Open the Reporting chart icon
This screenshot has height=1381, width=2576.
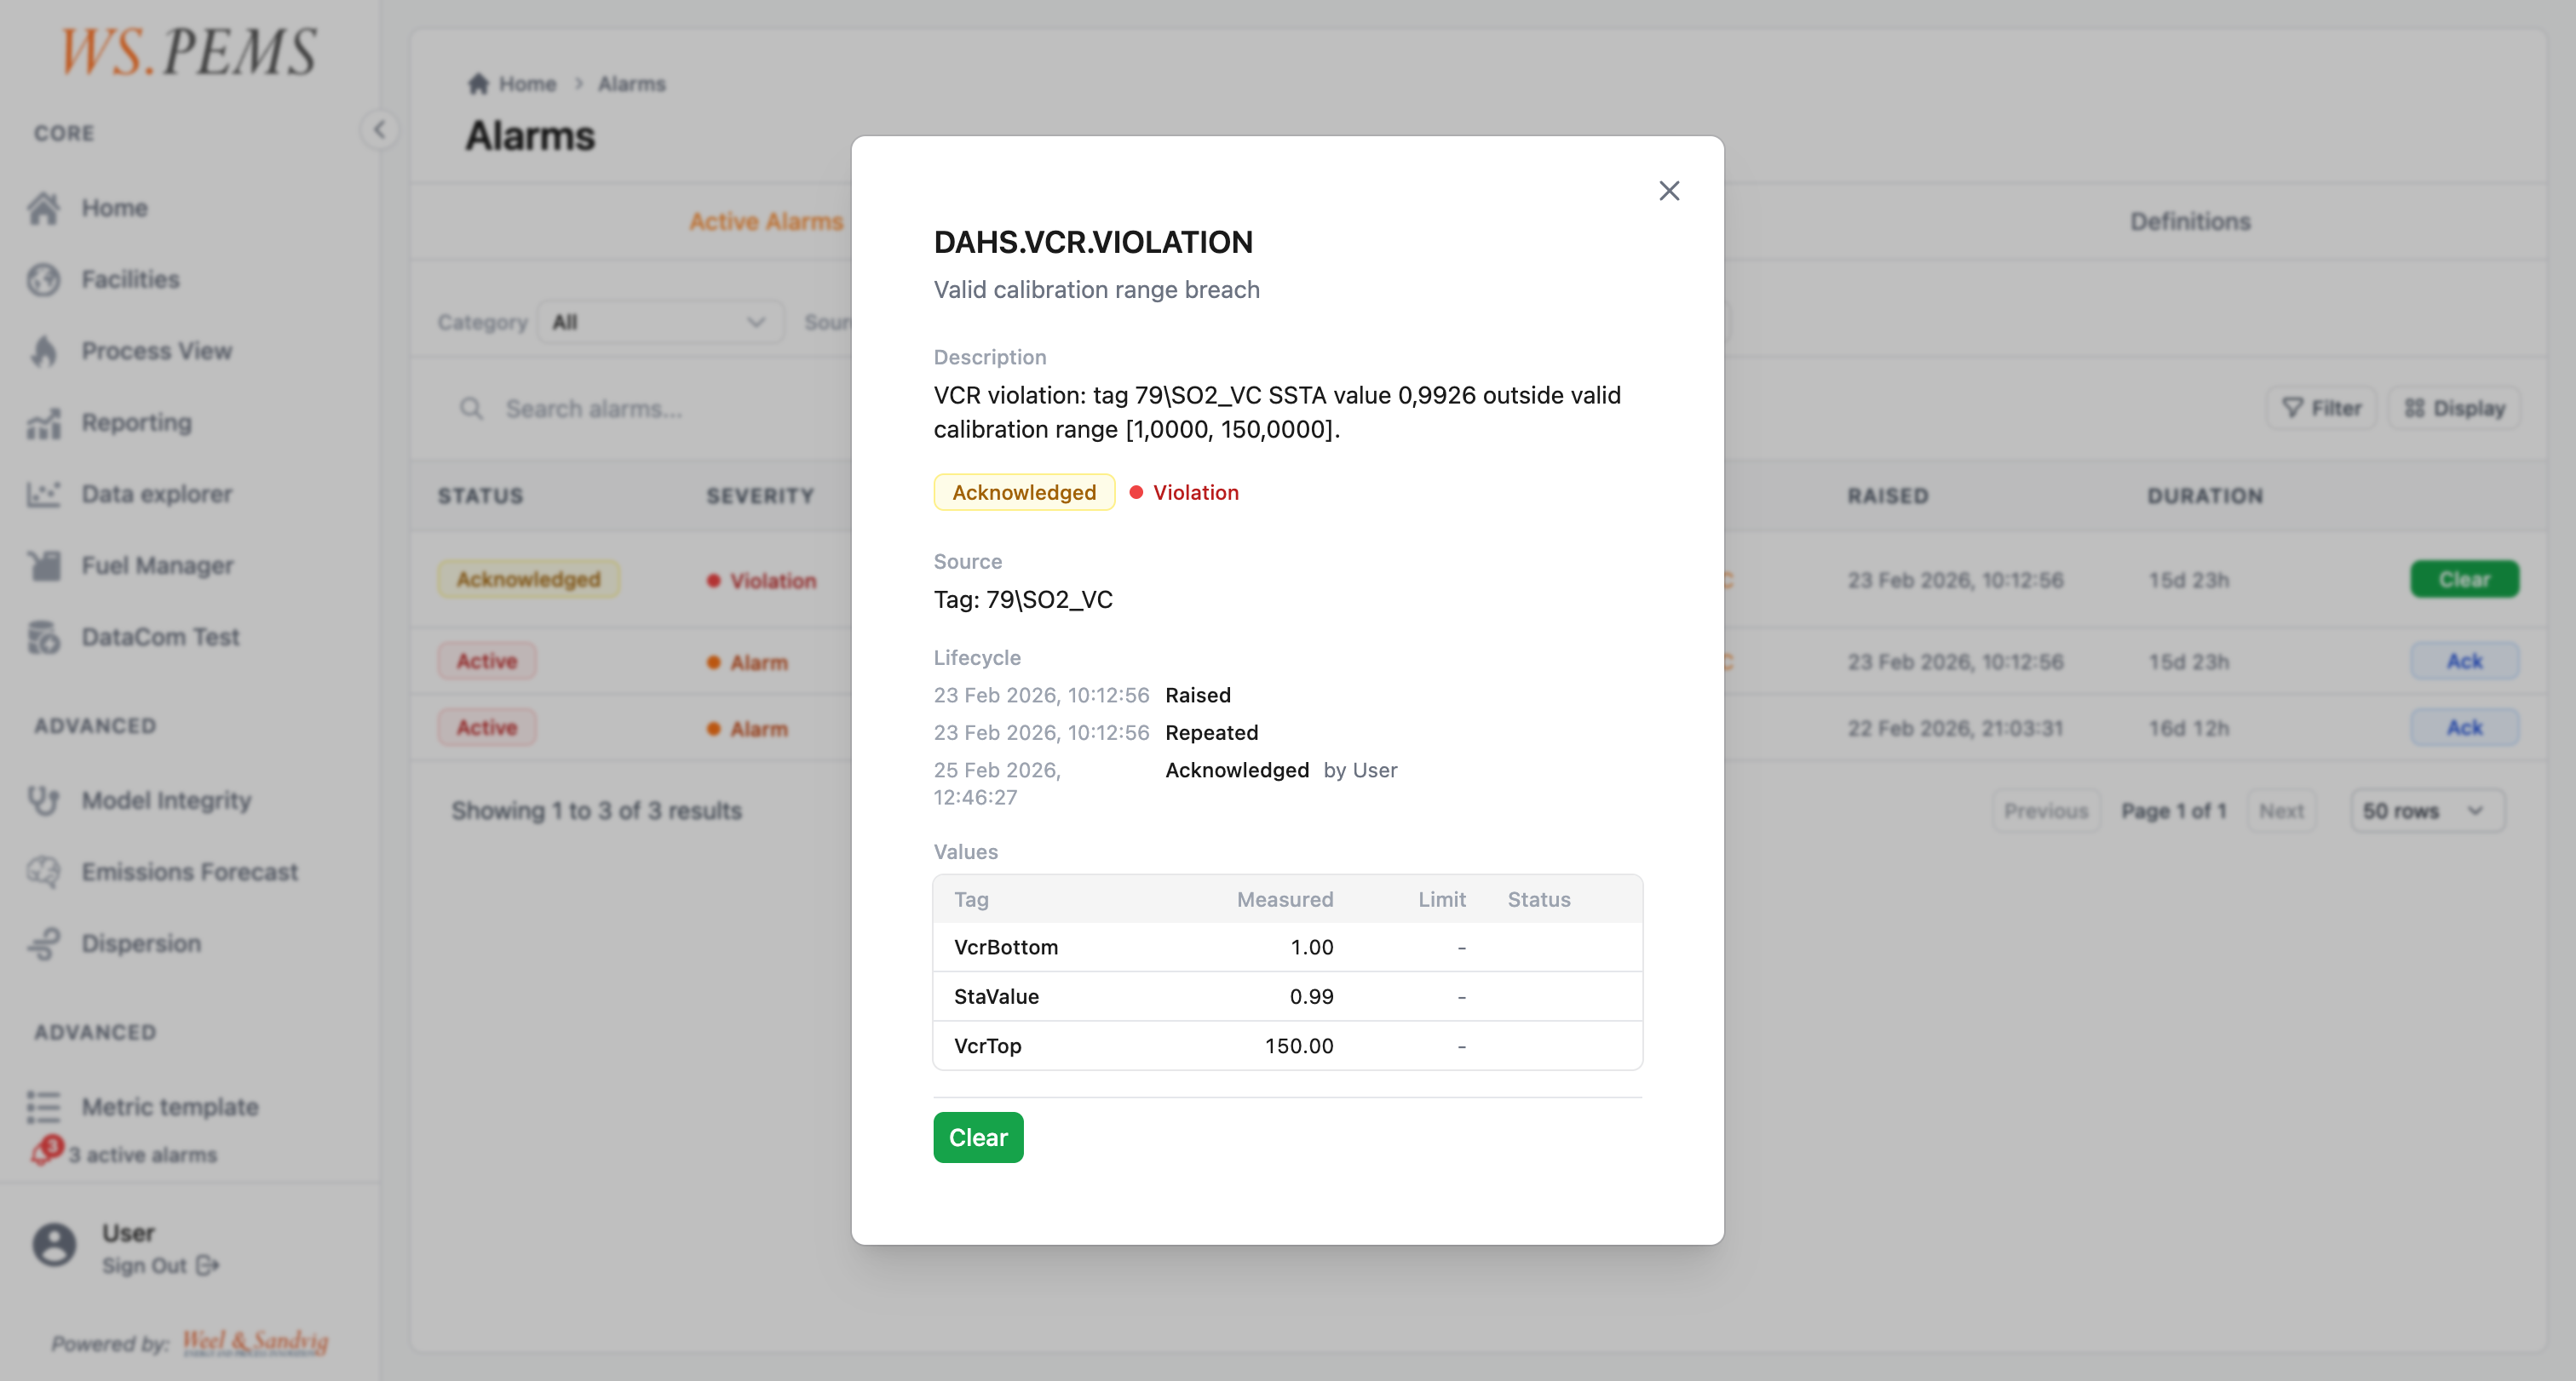click(x=43, y=422)
